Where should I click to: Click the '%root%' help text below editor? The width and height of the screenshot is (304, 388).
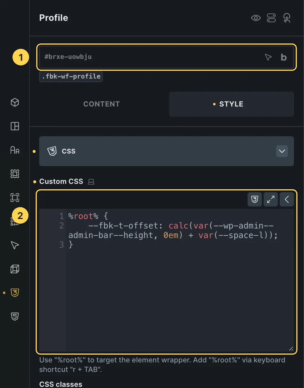click(162, 365)
